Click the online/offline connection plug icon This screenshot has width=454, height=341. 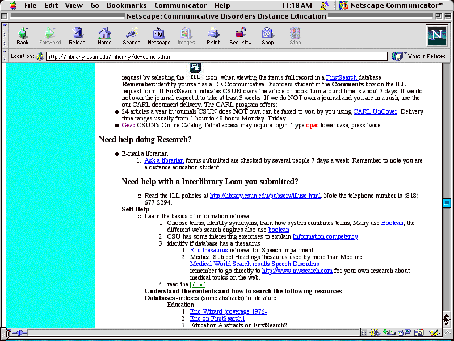(x=20, y=332)
